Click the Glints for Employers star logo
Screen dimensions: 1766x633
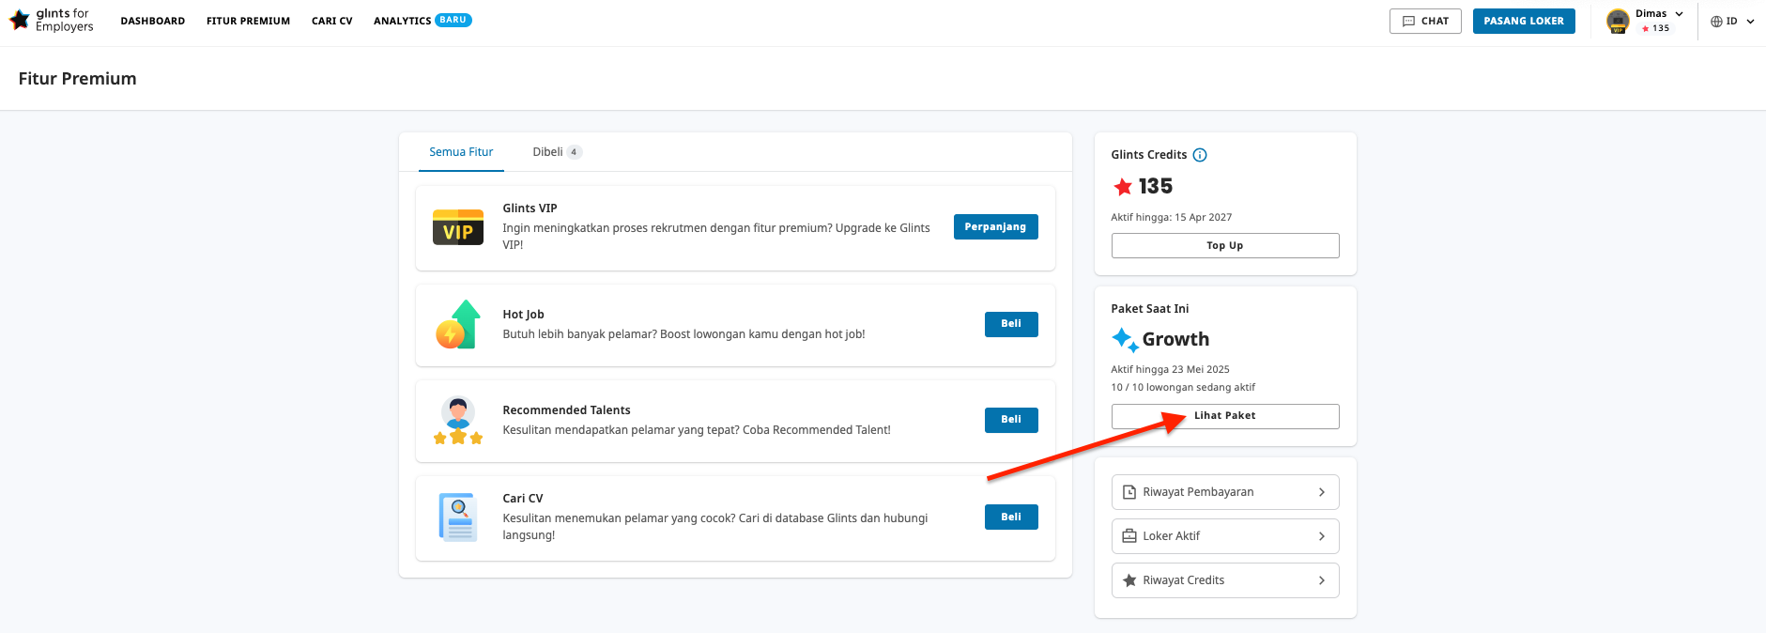(20, 20)
